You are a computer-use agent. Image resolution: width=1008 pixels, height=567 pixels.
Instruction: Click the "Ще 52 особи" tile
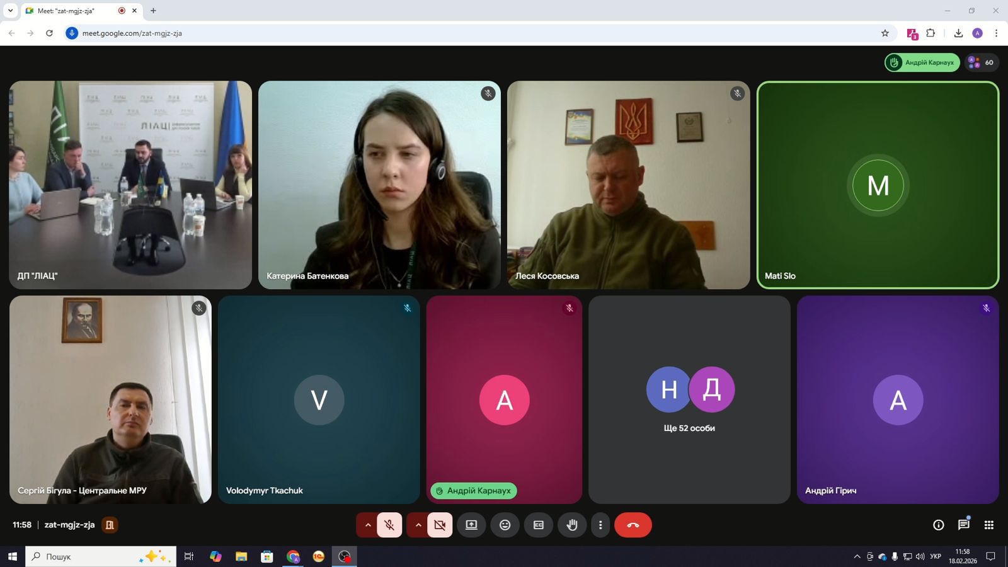(689, 400)
